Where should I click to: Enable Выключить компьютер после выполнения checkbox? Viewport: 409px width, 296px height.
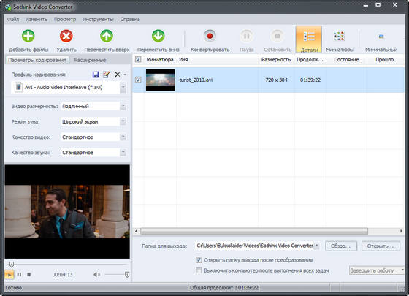tap(199, 270)
